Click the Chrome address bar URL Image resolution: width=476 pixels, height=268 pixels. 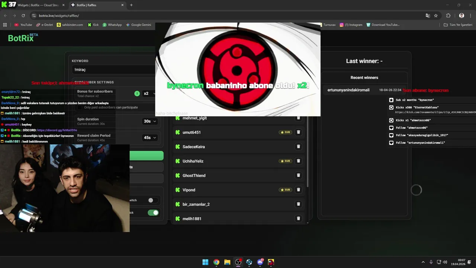click(x=59, y=16)
